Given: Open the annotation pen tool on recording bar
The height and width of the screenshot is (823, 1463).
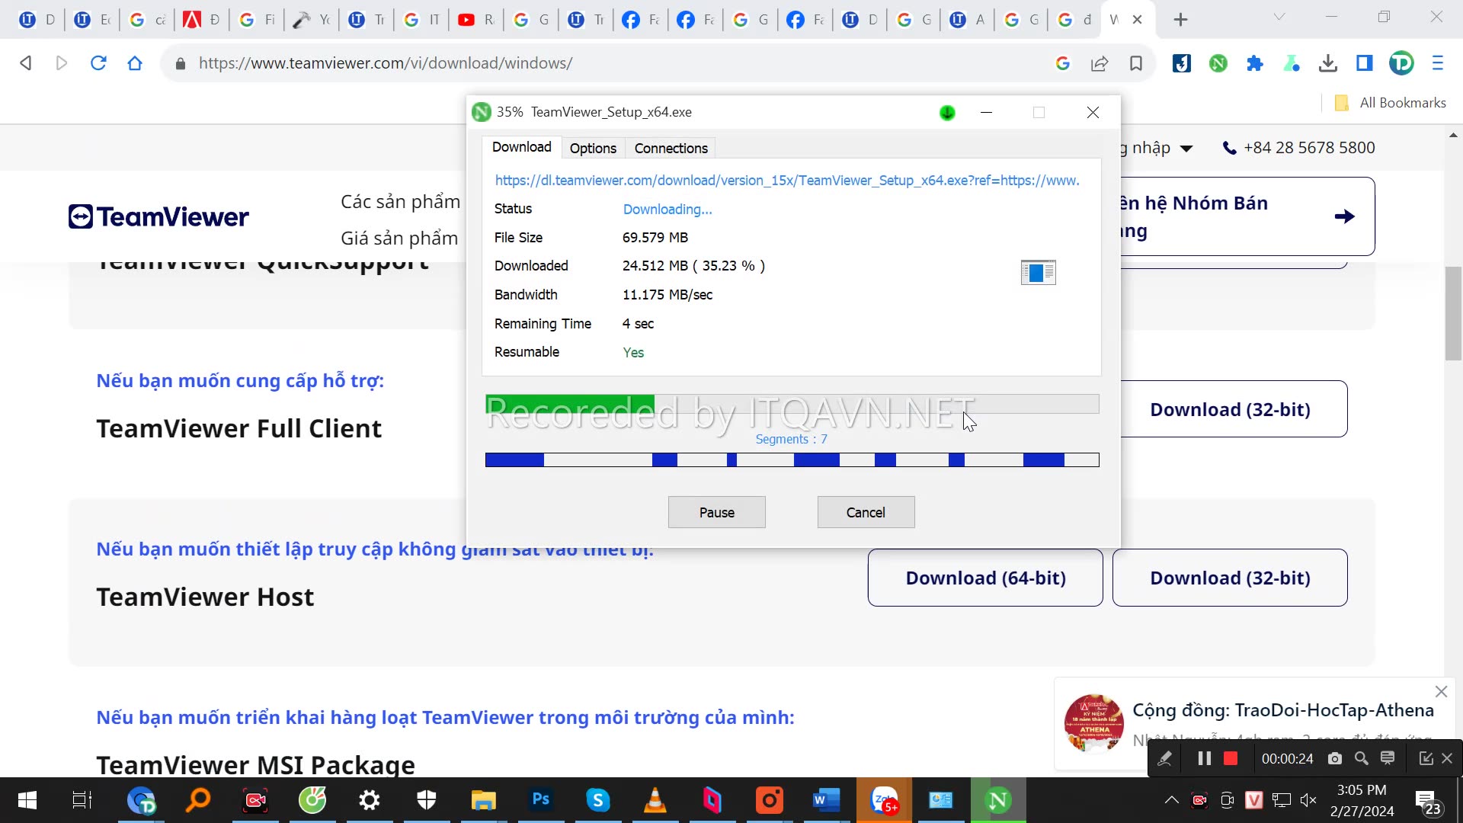Looking at the screenshot, I should pos(1164,758).
